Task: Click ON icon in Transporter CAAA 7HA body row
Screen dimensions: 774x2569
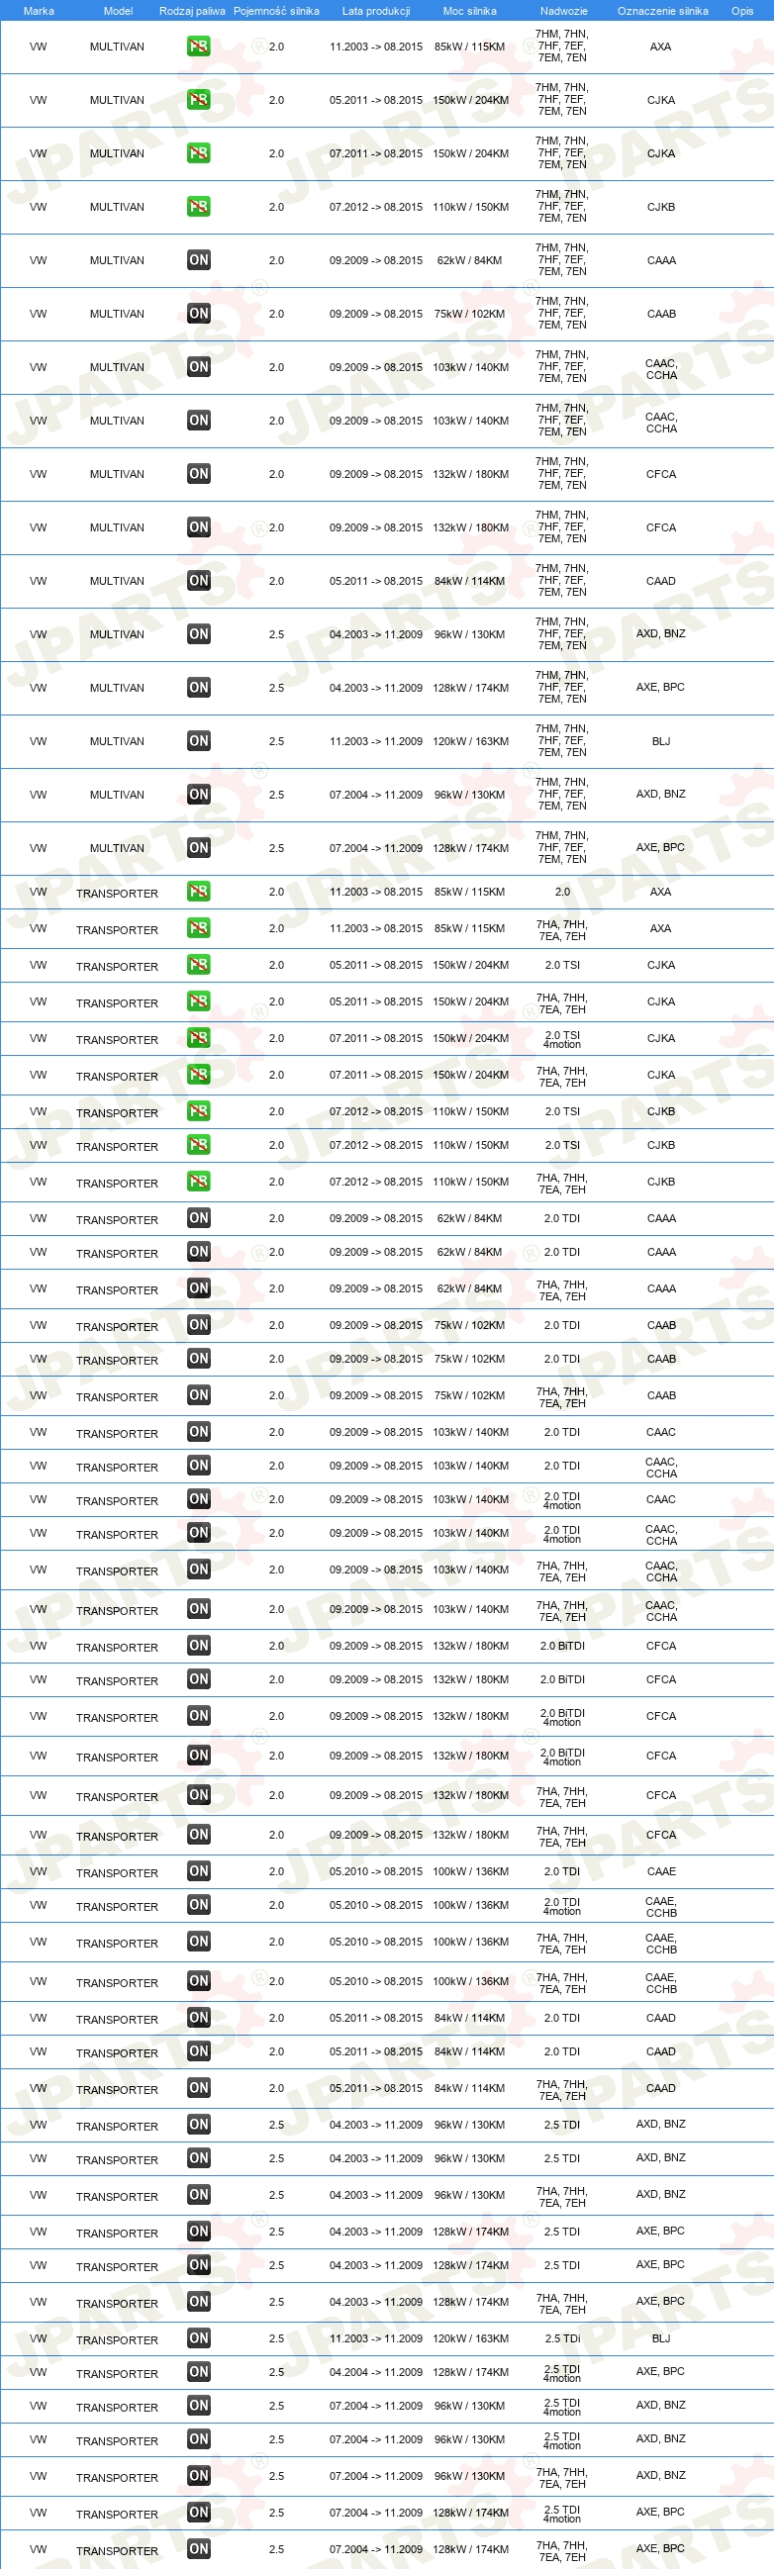Action: (199, 1288)
